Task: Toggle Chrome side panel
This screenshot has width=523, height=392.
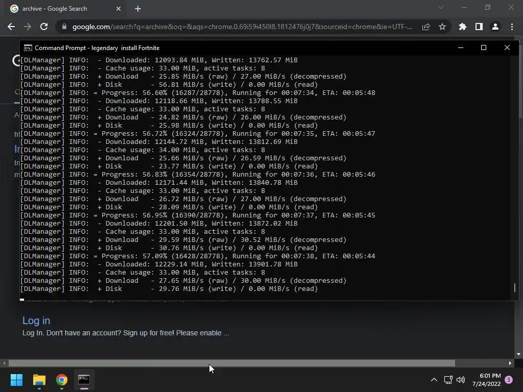Action: tap(479, 27)
